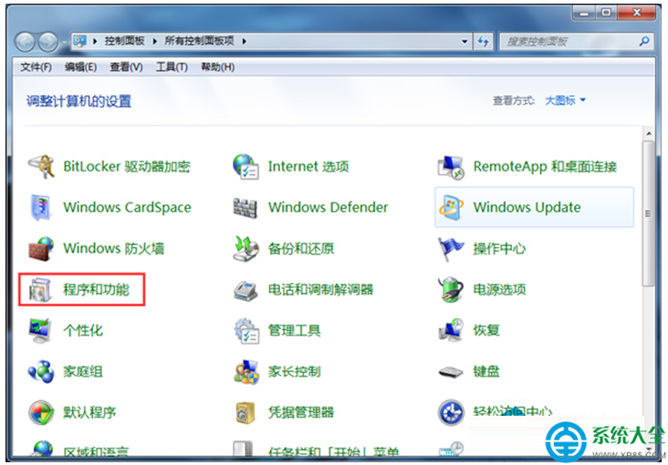Go forward with the Forward button
The width and height of the screenshot is (668, 465).
coord(48,42)
